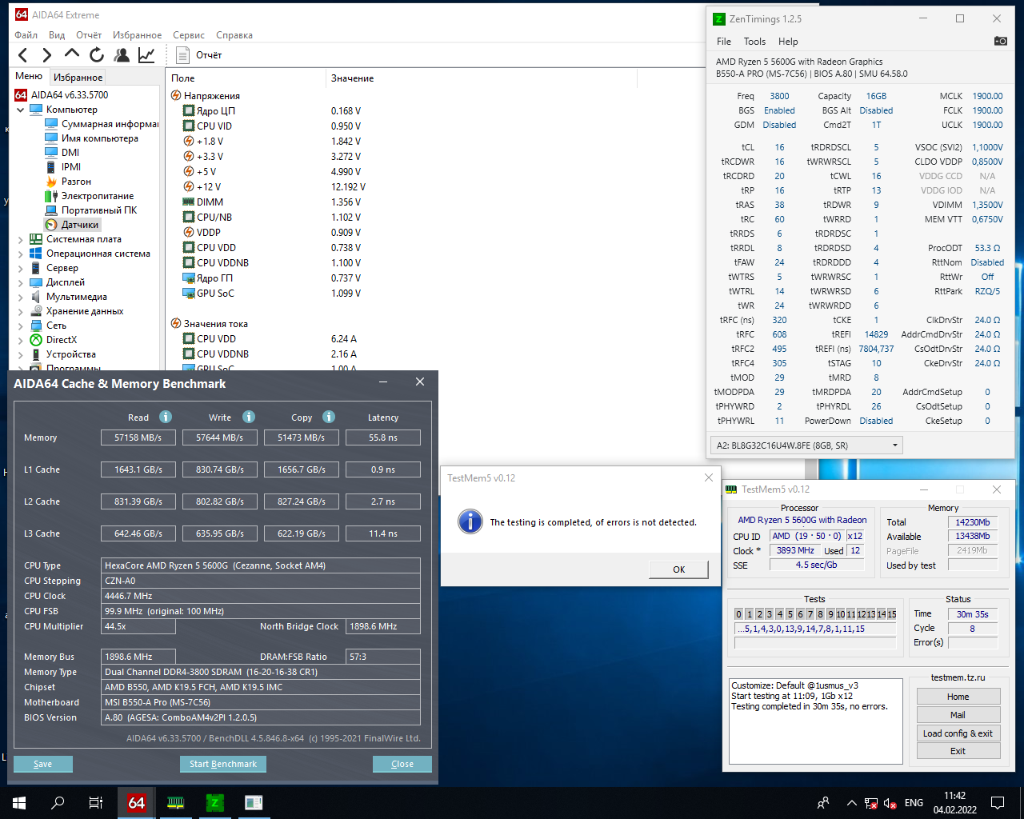Expand the Сеть tree node
The width and height of the screenshot is (1024, 819).
point(20,326)
